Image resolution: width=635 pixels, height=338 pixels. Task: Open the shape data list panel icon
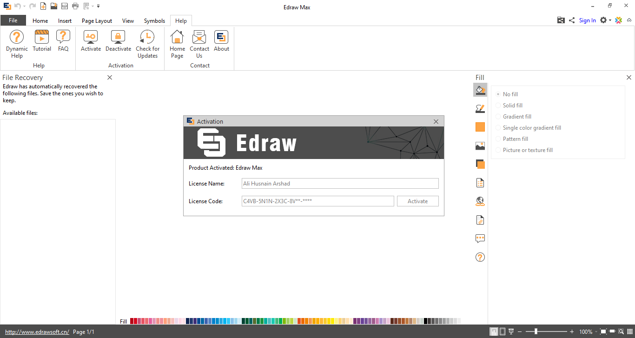click(480, 183)
